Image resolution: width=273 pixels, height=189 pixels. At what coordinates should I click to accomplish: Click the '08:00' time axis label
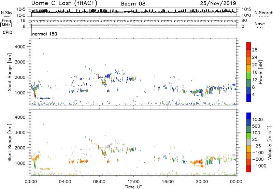[99, 182]
